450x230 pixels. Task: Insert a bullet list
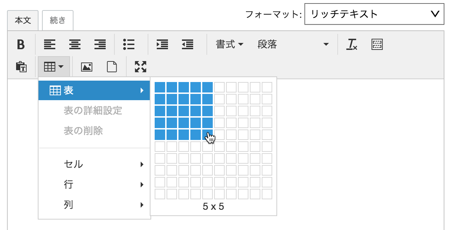129,44
